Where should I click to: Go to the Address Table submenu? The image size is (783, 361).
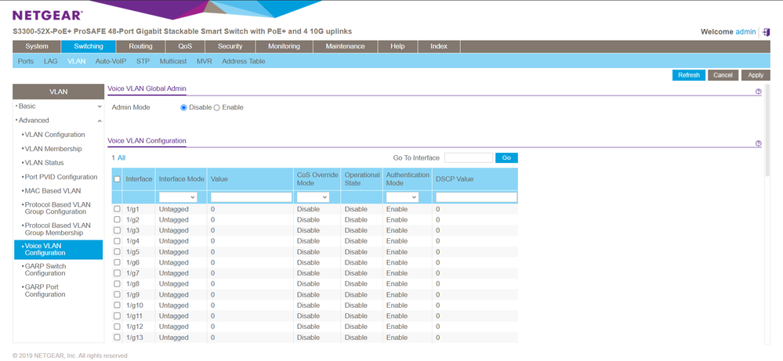243,61
